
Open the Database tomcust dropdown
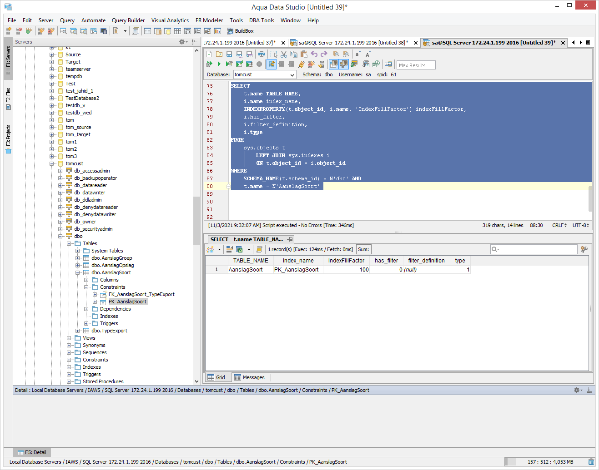(x=292, y=74)
